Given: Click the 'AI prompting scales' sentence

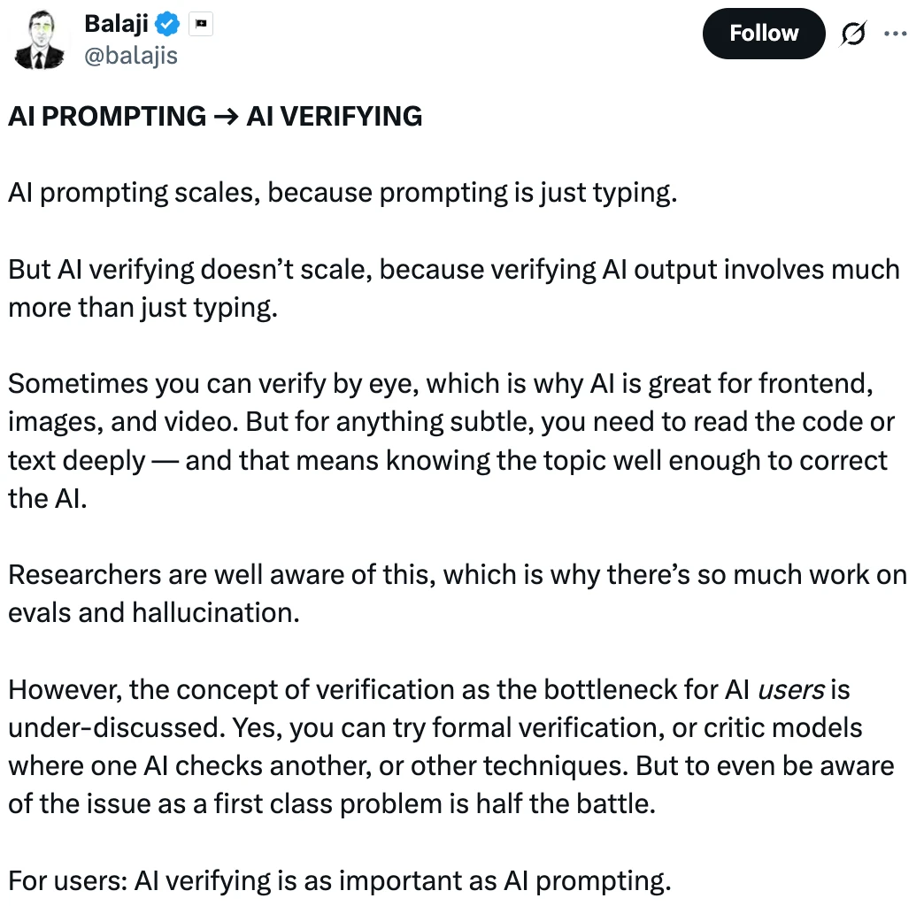Looking at the screenshot, I should click(x=343, y=193).
